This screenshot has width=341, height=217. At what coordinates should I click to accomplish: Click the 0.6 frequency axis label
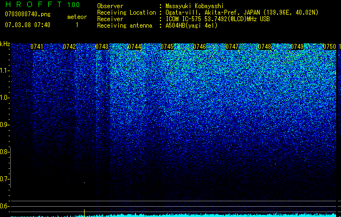coord(4,206)
